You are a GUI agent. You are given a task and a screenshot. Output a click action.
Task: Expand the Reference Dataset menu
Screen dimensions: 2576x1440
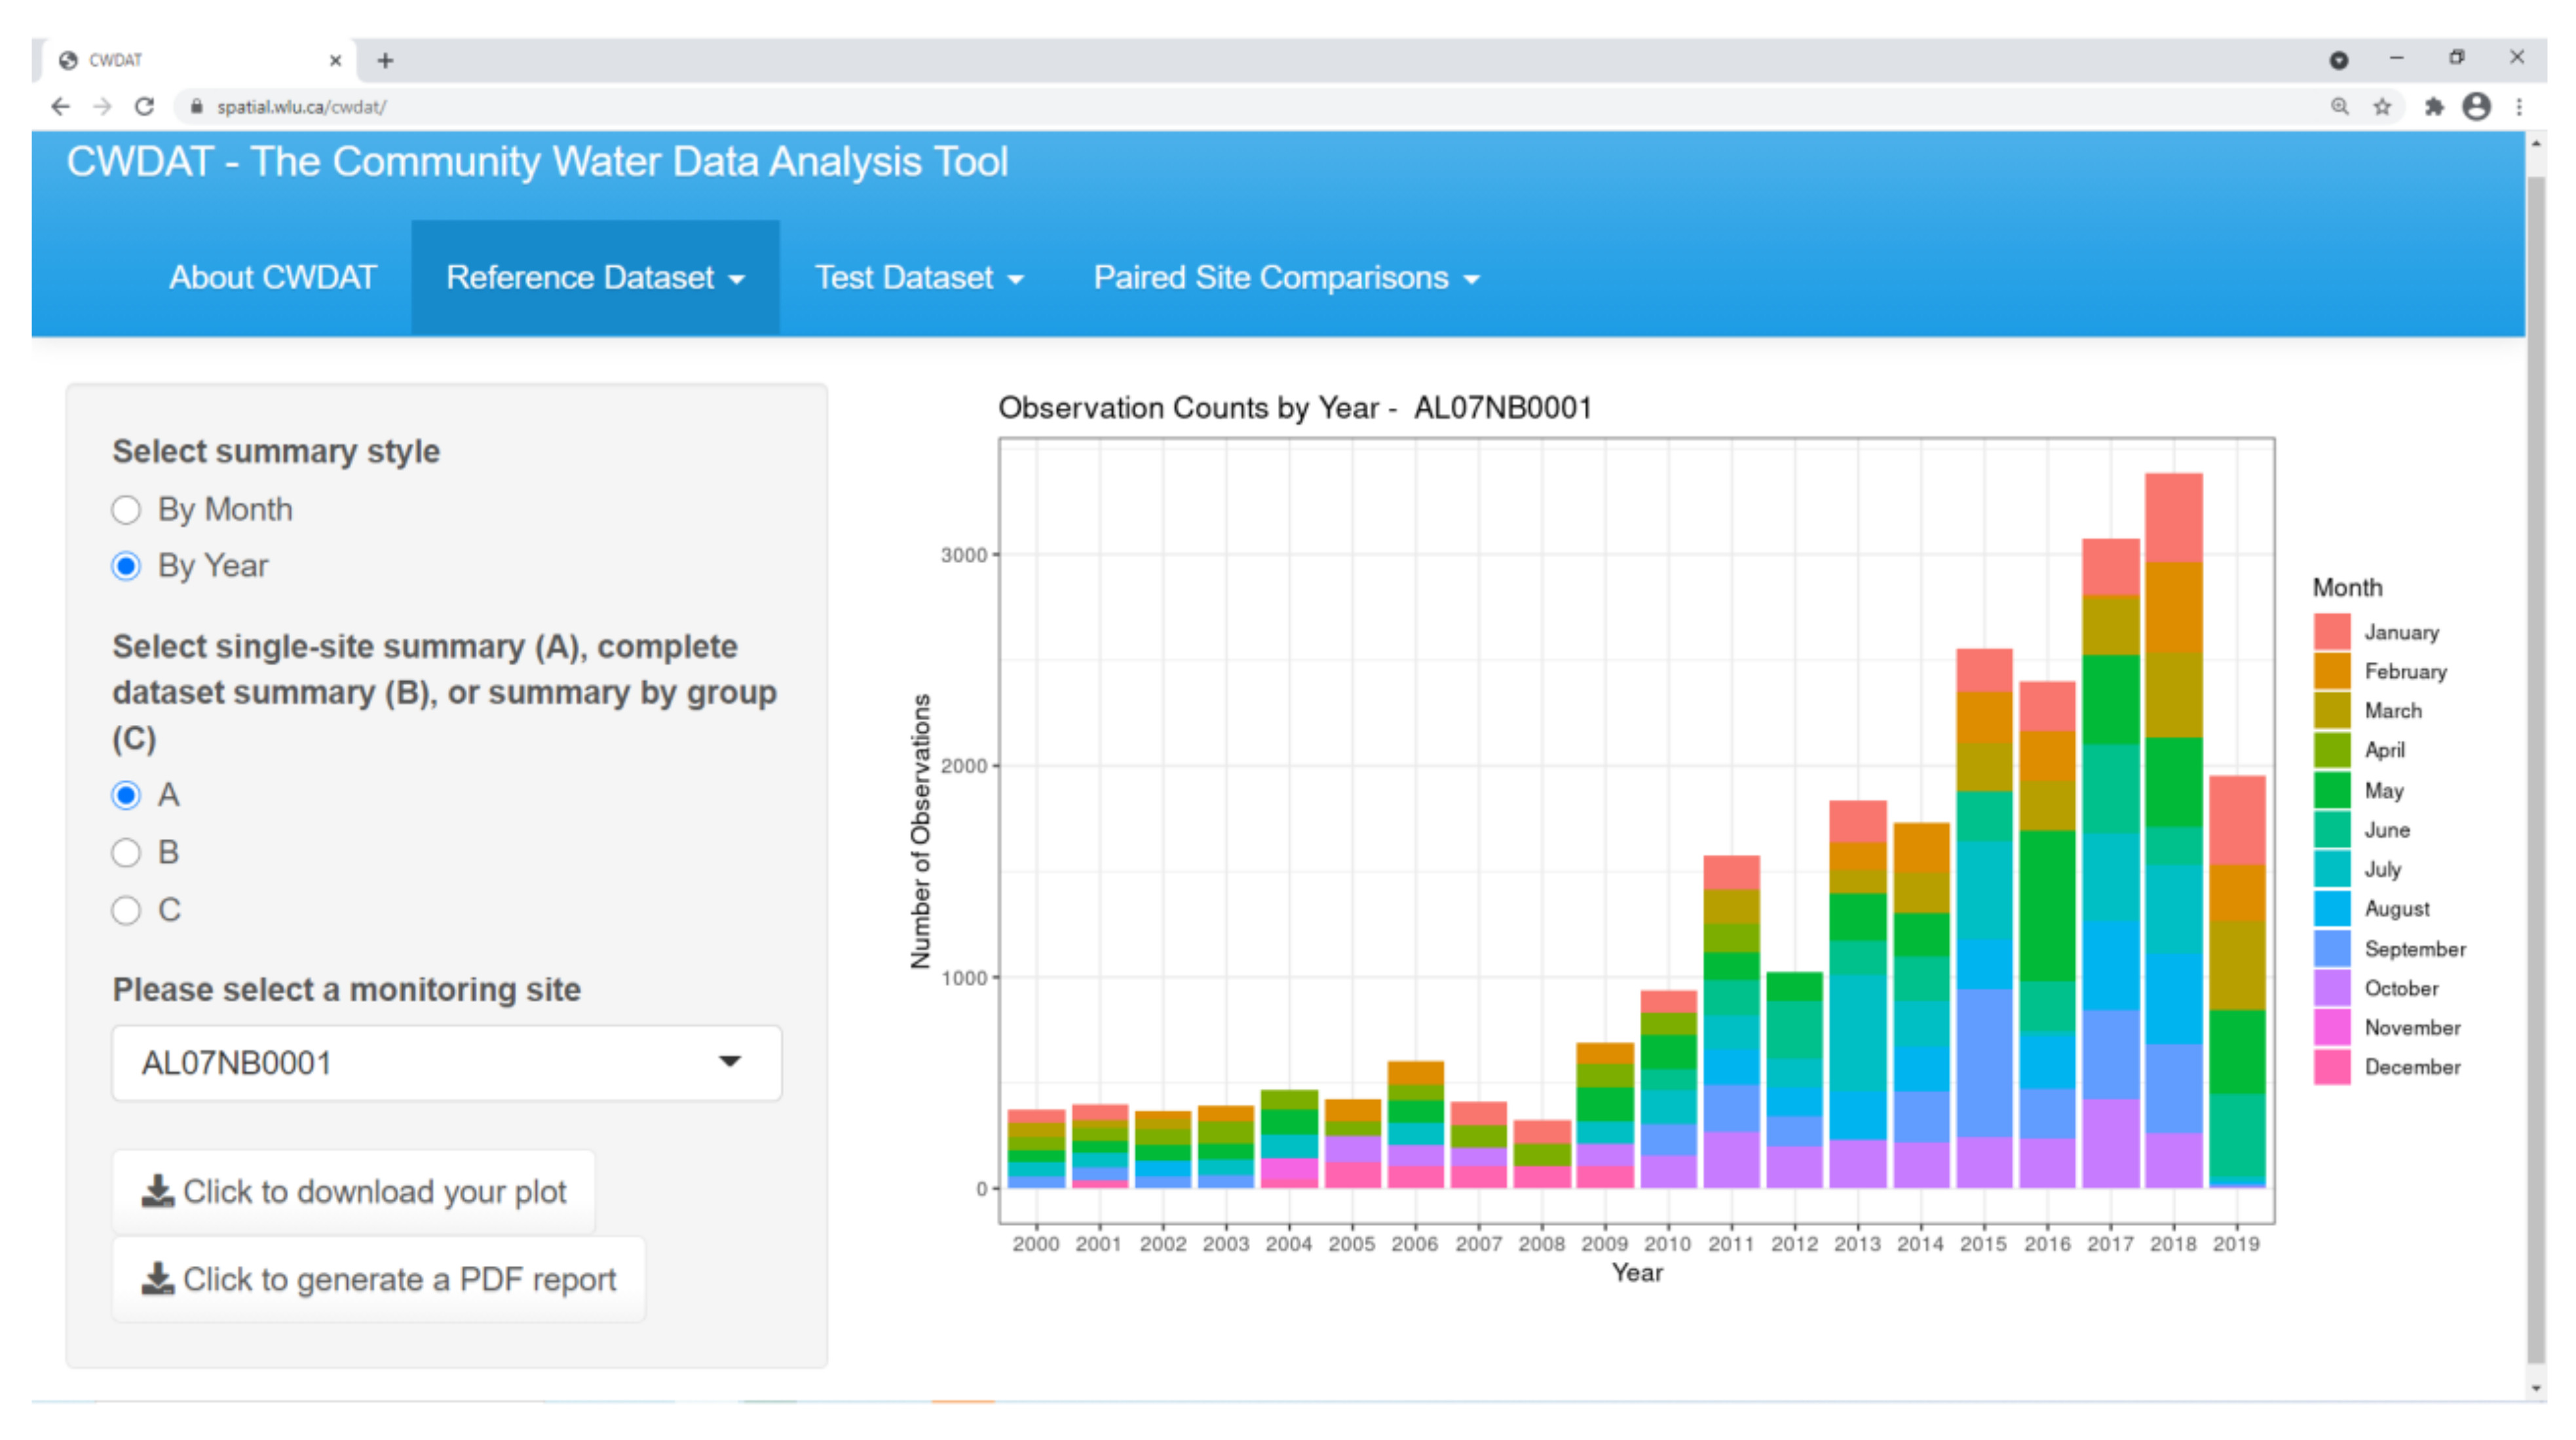coord(595,278)
